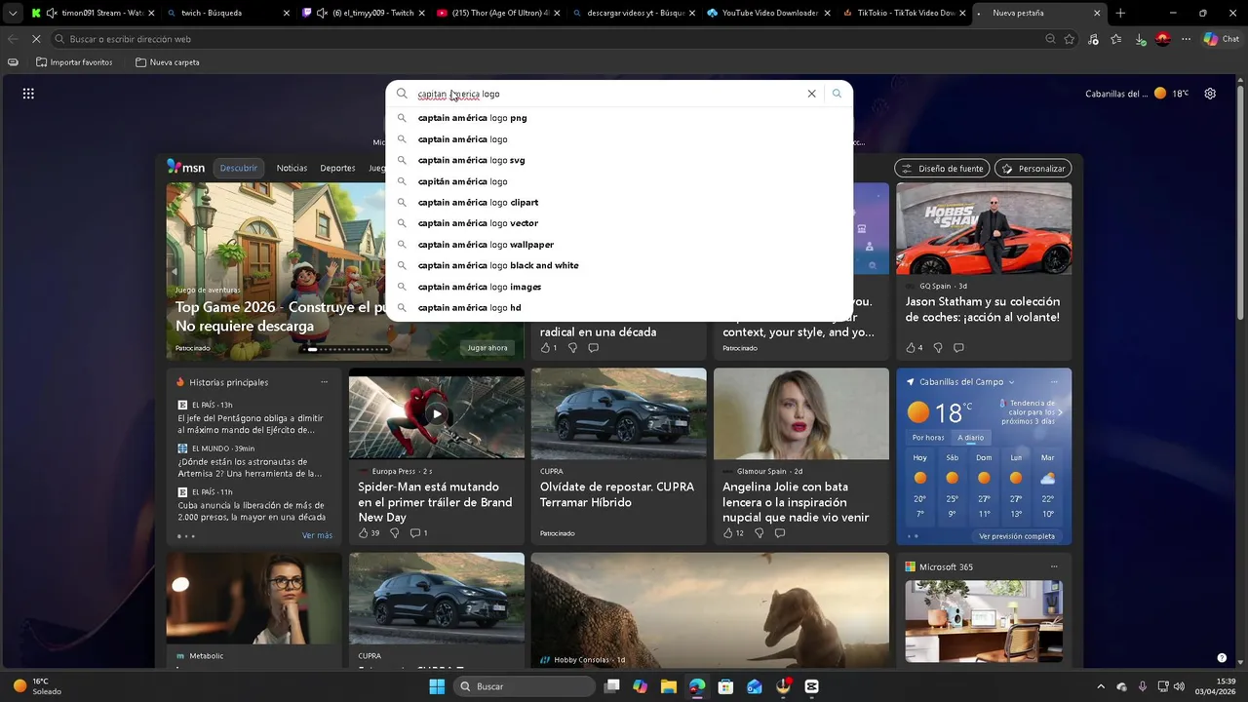Switch weather card to A diario
The image size is (1248, 702).
pyautogui.click(x=970, y=438)
